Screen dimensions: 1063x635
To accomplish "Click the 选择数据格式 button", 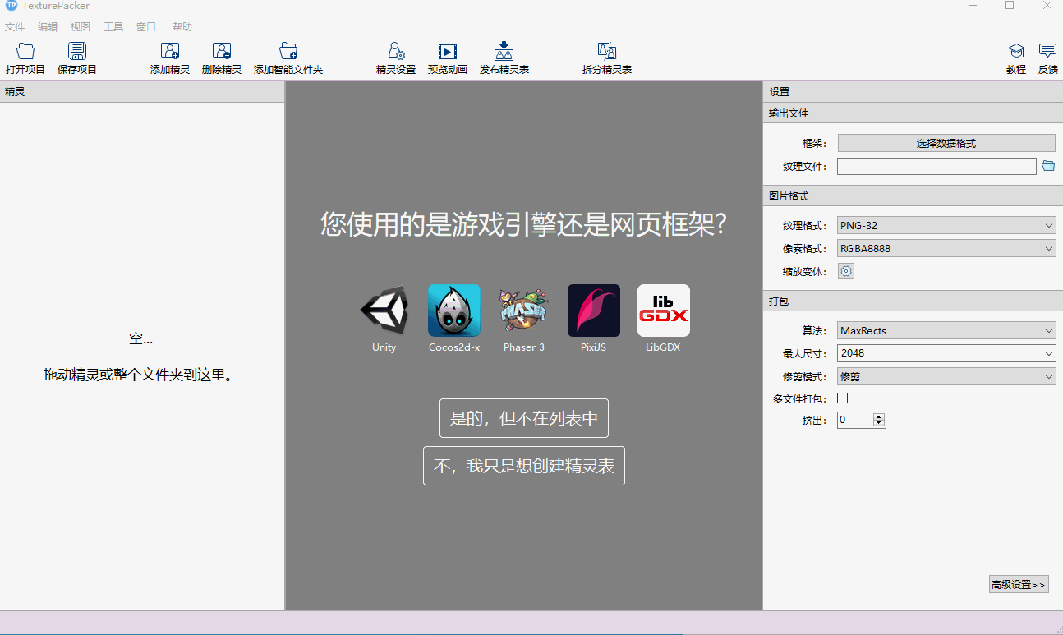I will coord(946,143).
